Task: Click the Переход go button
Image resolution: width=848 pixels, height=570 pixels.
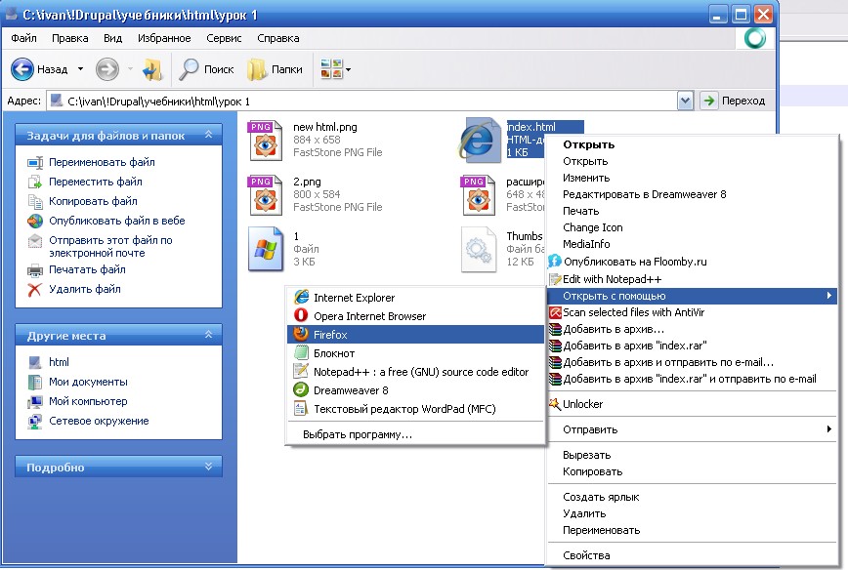Action: (x=734, y=101)
